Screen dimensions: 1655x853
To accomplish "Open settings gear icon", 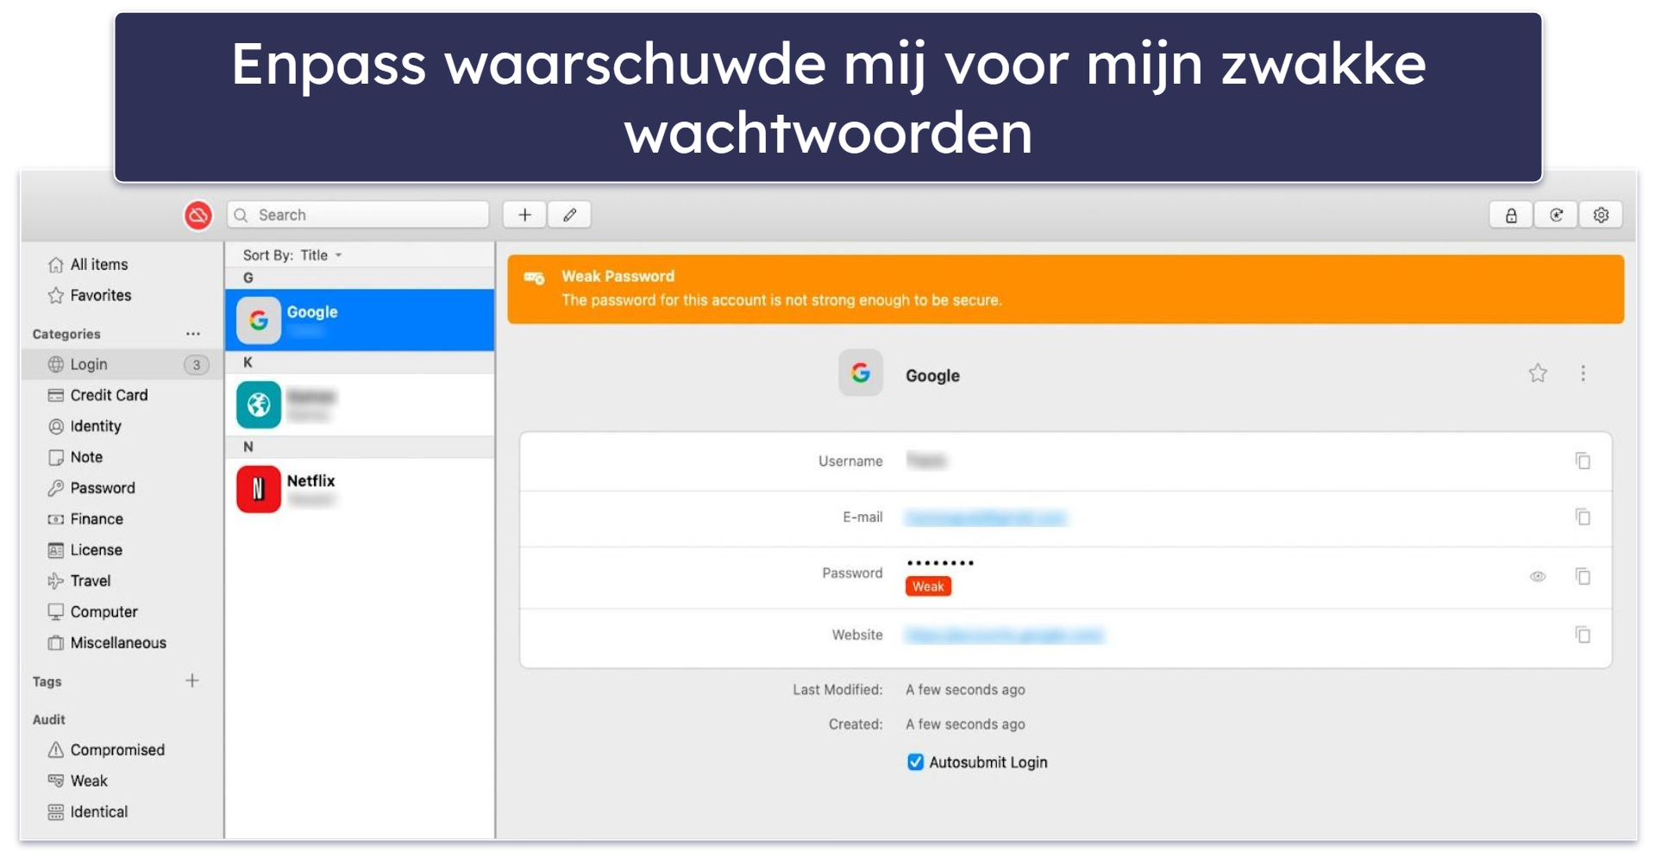I will pyautogui.click(x=1601, y=216).
